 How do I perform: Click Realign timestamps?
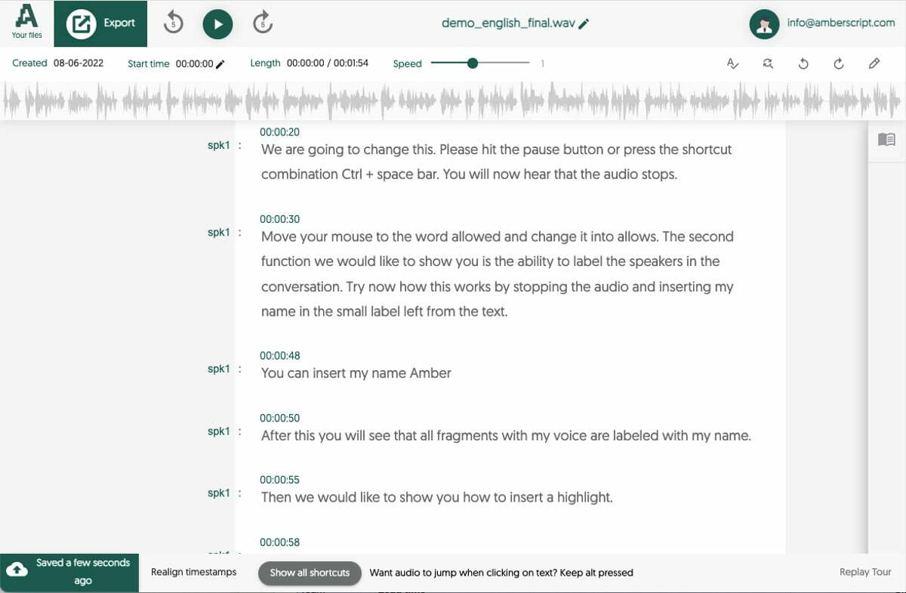click(194, 572)
